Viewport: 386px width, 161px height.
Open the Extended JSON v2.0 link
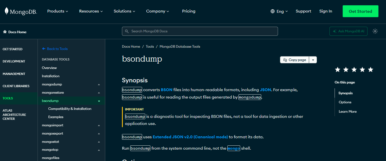click(x=190, y=137)
